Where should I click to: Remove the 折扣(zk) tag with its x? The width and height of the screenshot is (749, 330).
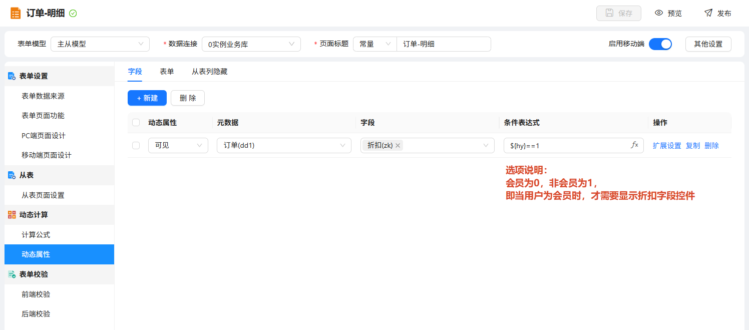[398, 146]
